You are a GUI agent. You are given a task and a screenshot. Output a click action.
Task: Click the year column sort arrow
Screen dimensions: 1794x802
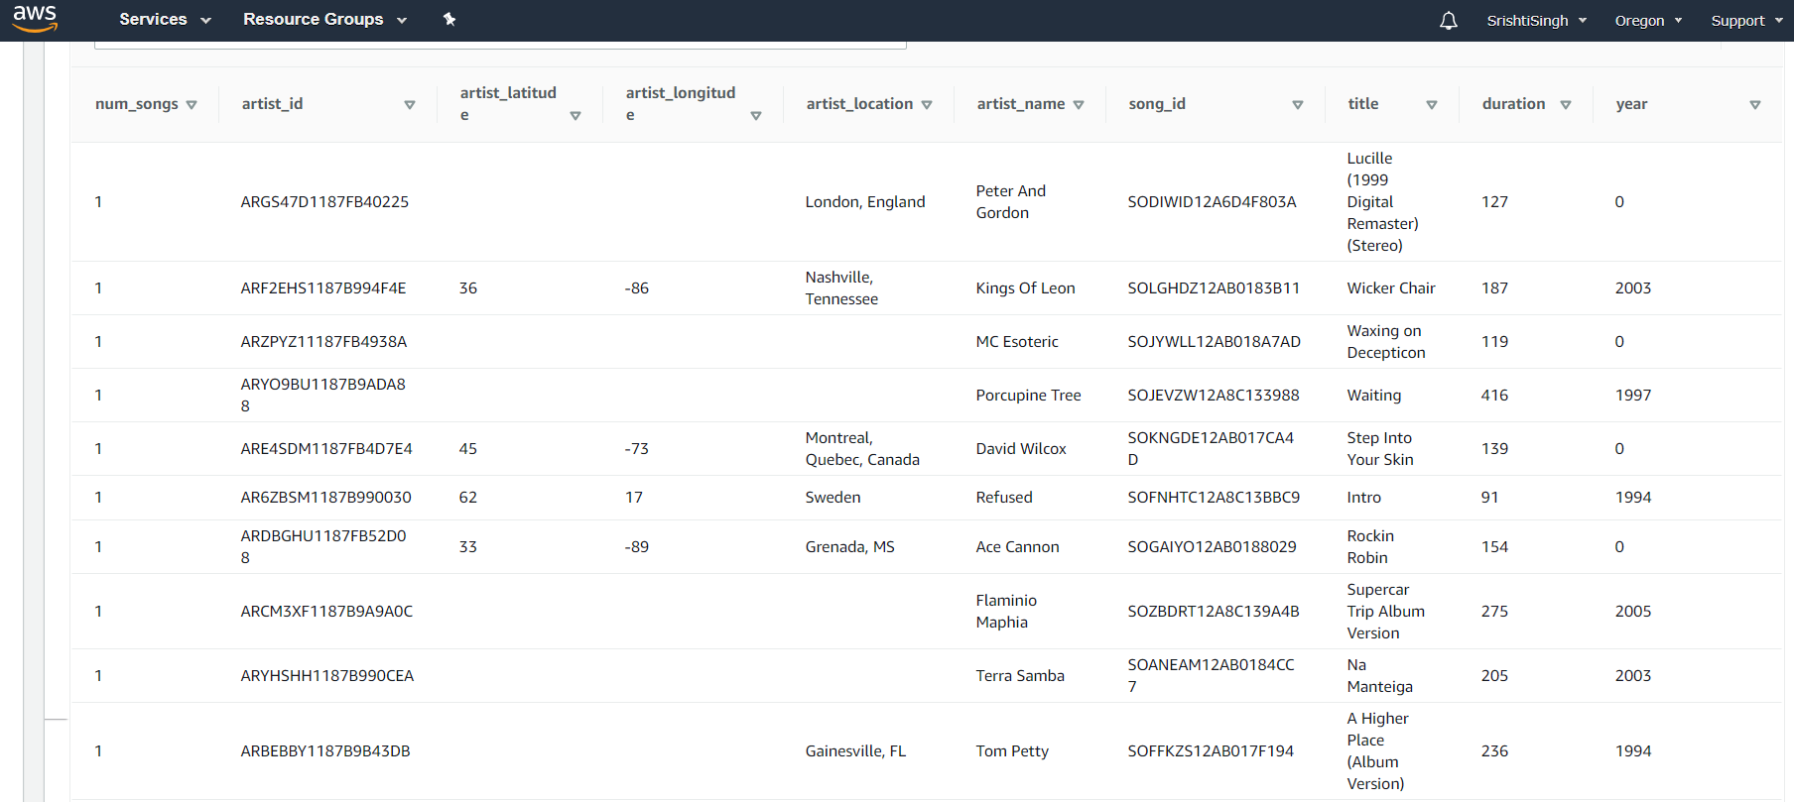[x=1755, y=105]
